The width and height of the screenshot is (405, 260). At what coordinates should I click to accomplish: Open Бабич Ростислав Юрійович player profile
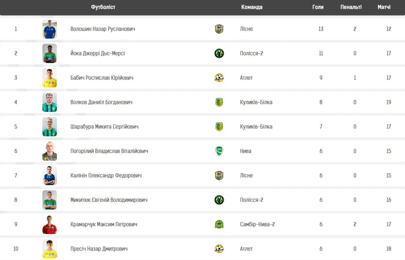tap(102, 78)
